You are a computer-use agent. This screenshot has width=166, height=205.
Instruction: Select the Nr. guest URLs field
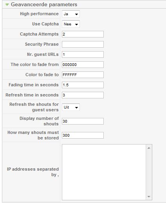(x=83, y=54)
